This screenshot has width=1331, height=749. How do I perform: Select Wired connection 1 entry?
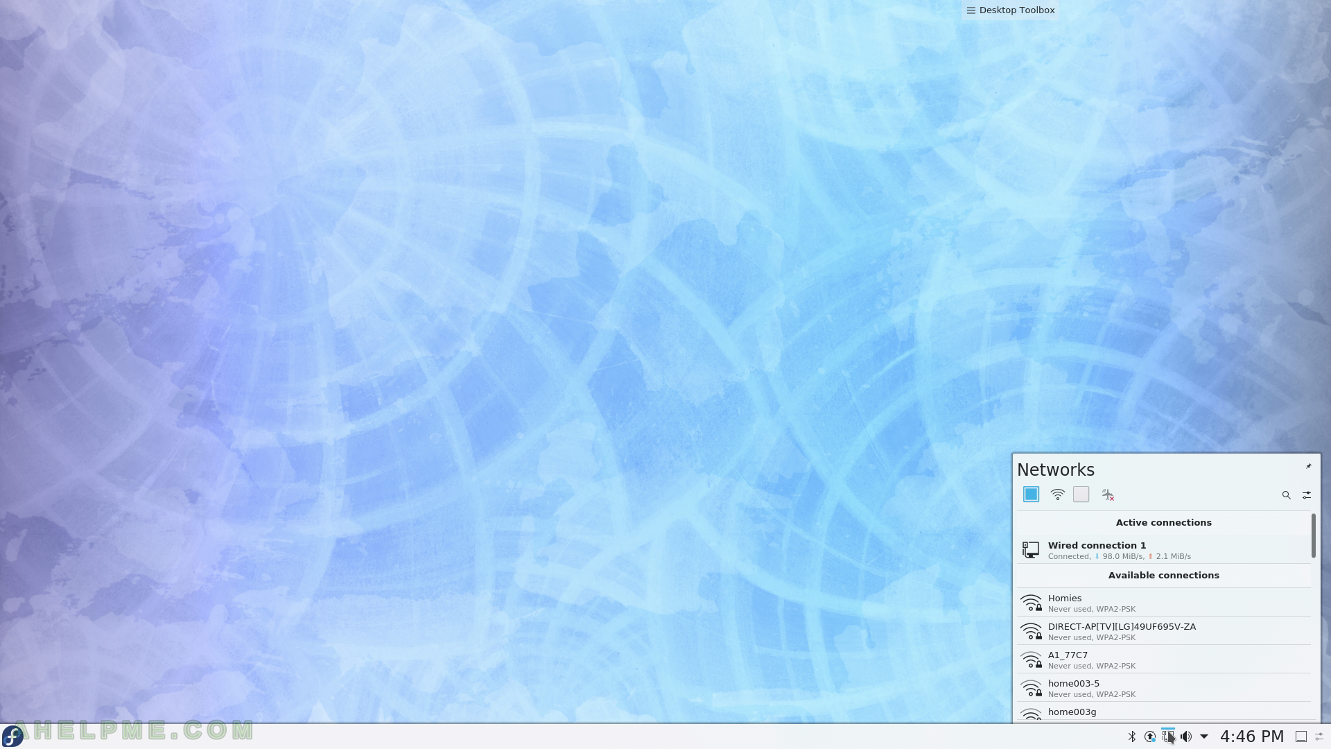point(1164,550)
